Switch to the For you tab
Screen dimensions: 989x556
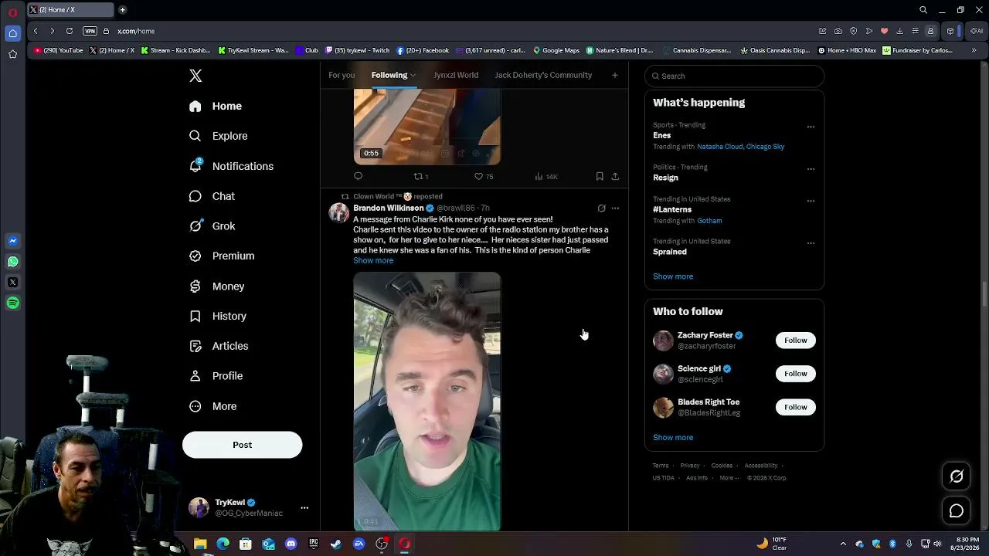click(342, 75)
